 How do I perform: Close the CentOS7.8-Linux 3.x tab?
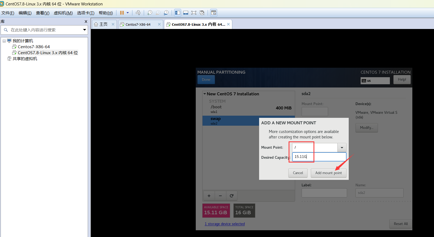(228, 24)
